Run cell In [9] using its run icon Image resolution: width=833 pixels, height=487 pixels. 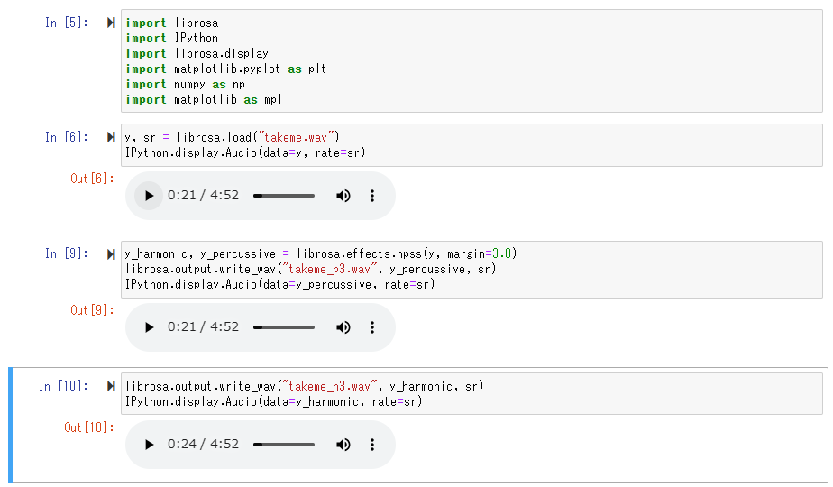pos(111,254)
